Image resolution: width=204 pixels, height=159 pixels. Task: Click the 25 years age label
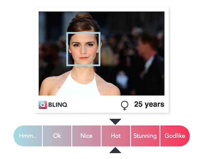[149, 104]
